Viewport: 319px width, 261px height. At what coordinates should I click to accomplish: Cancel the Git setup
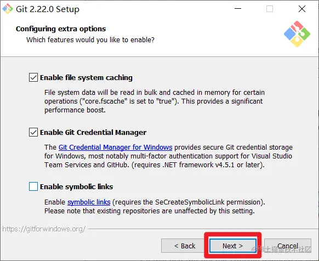pos(288,246)
